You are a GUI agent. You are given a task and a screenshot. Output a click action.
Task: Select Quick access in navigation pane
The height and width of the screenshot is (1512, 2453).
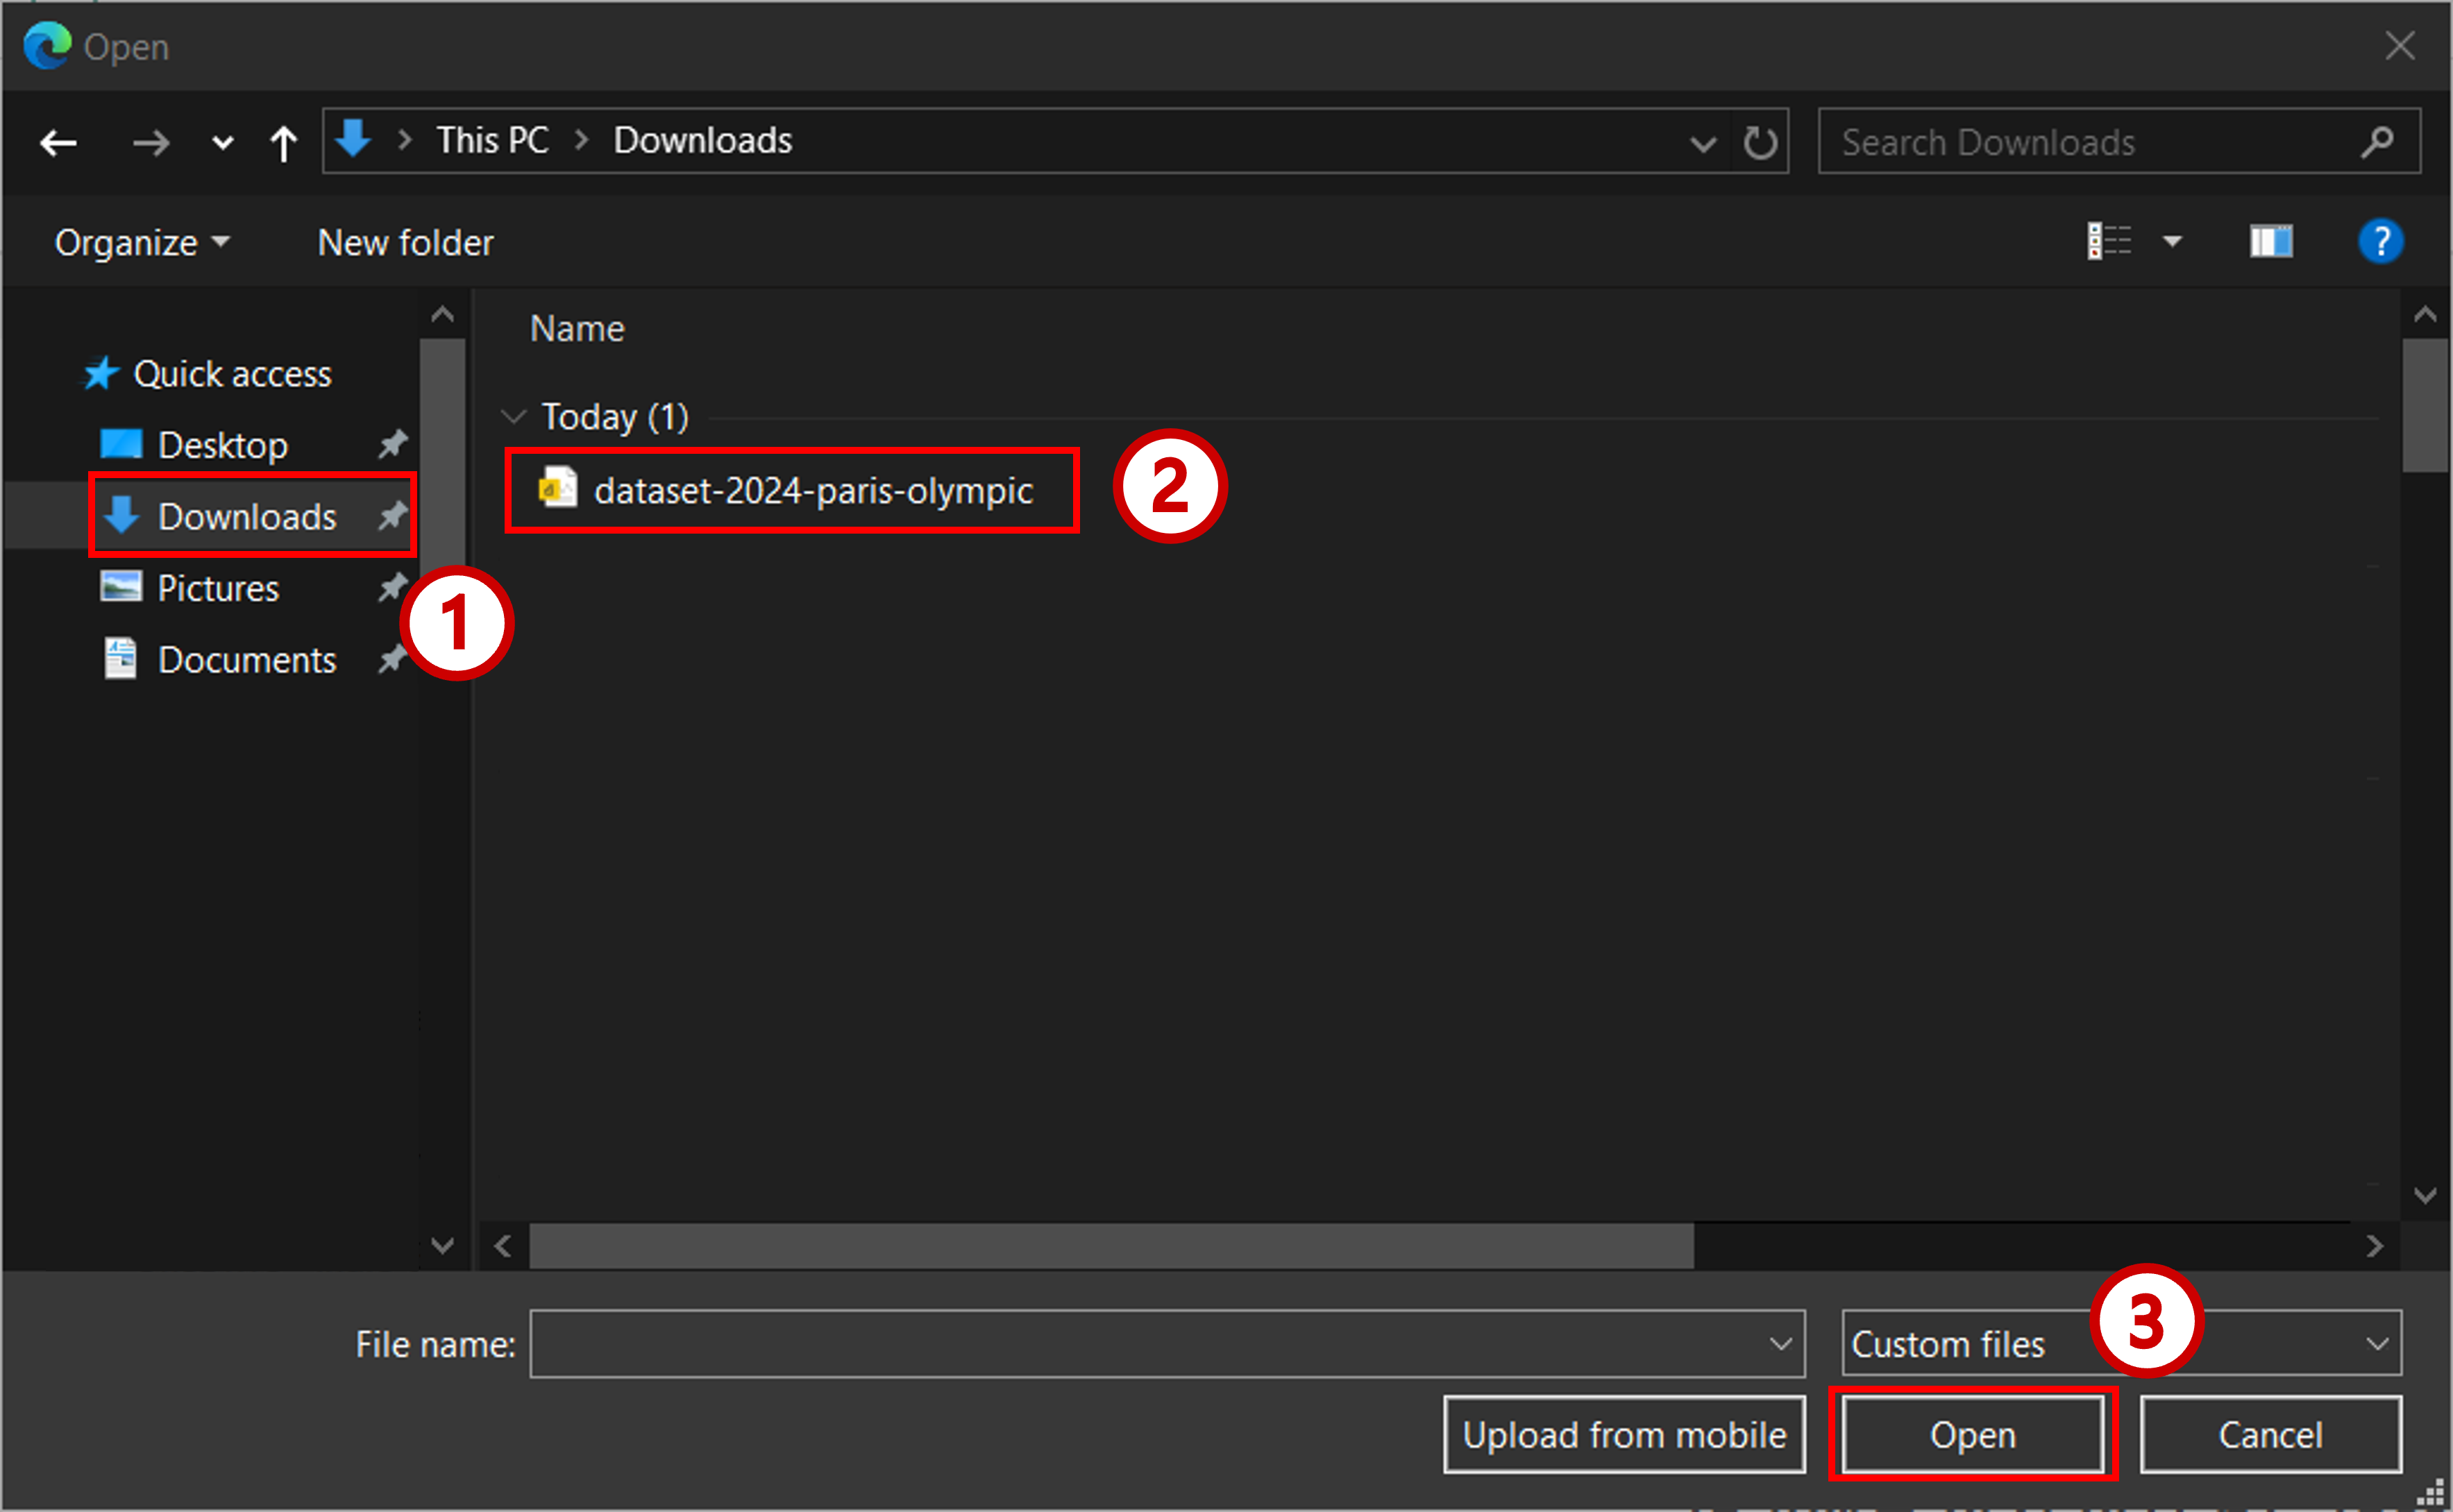(232, 374)
